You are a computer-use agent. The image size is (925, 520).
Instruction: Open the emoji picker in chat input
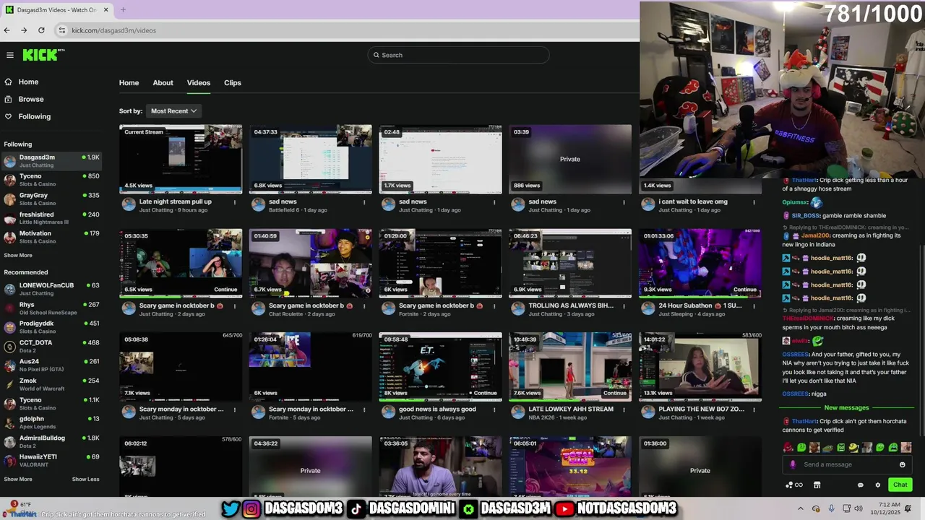pyautogui.click(x=902, y=464)
